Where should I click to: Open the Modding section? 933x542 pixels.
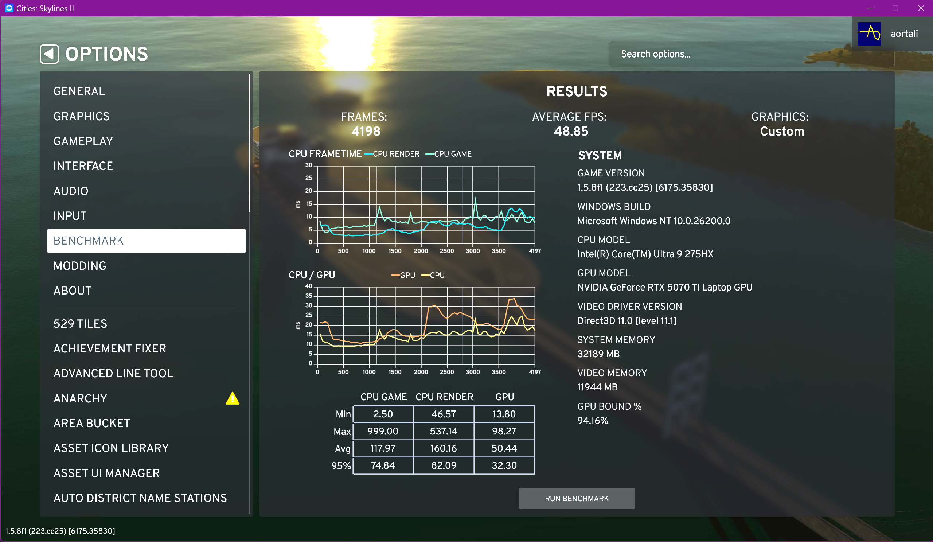coord(146,266)
